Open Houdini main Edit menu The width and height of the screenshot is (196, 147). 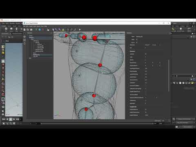pos(7,23)
